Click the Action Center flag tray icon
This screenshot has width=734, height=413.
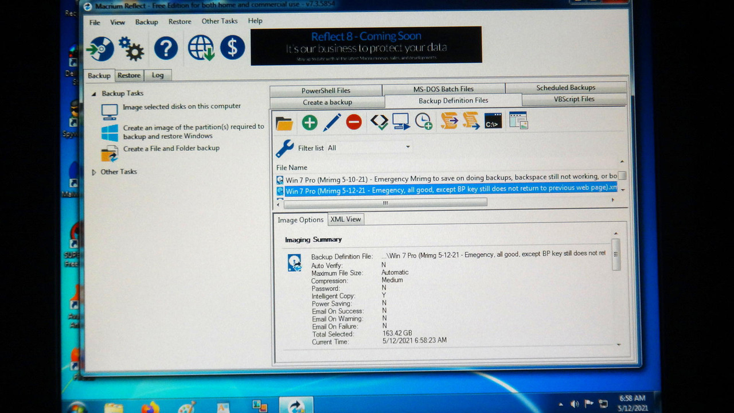coord(589,404)
